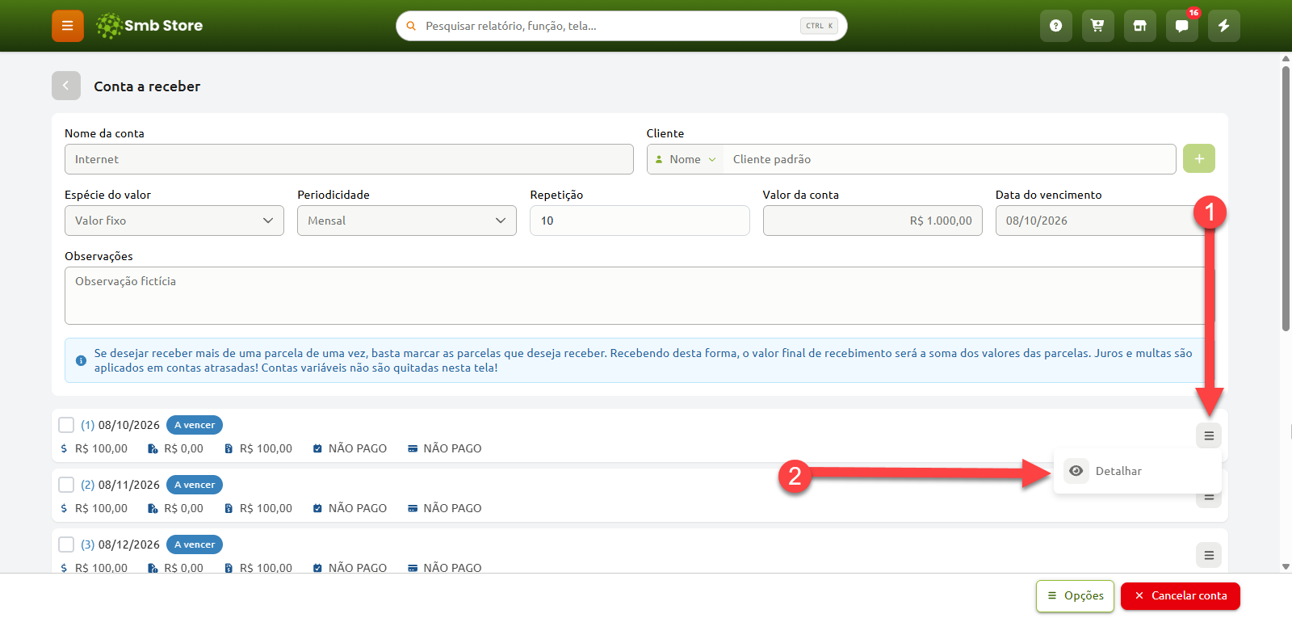Click the red Cancelar conta button
Screen dimensions: 1292x618
[x=1181, y=596]
